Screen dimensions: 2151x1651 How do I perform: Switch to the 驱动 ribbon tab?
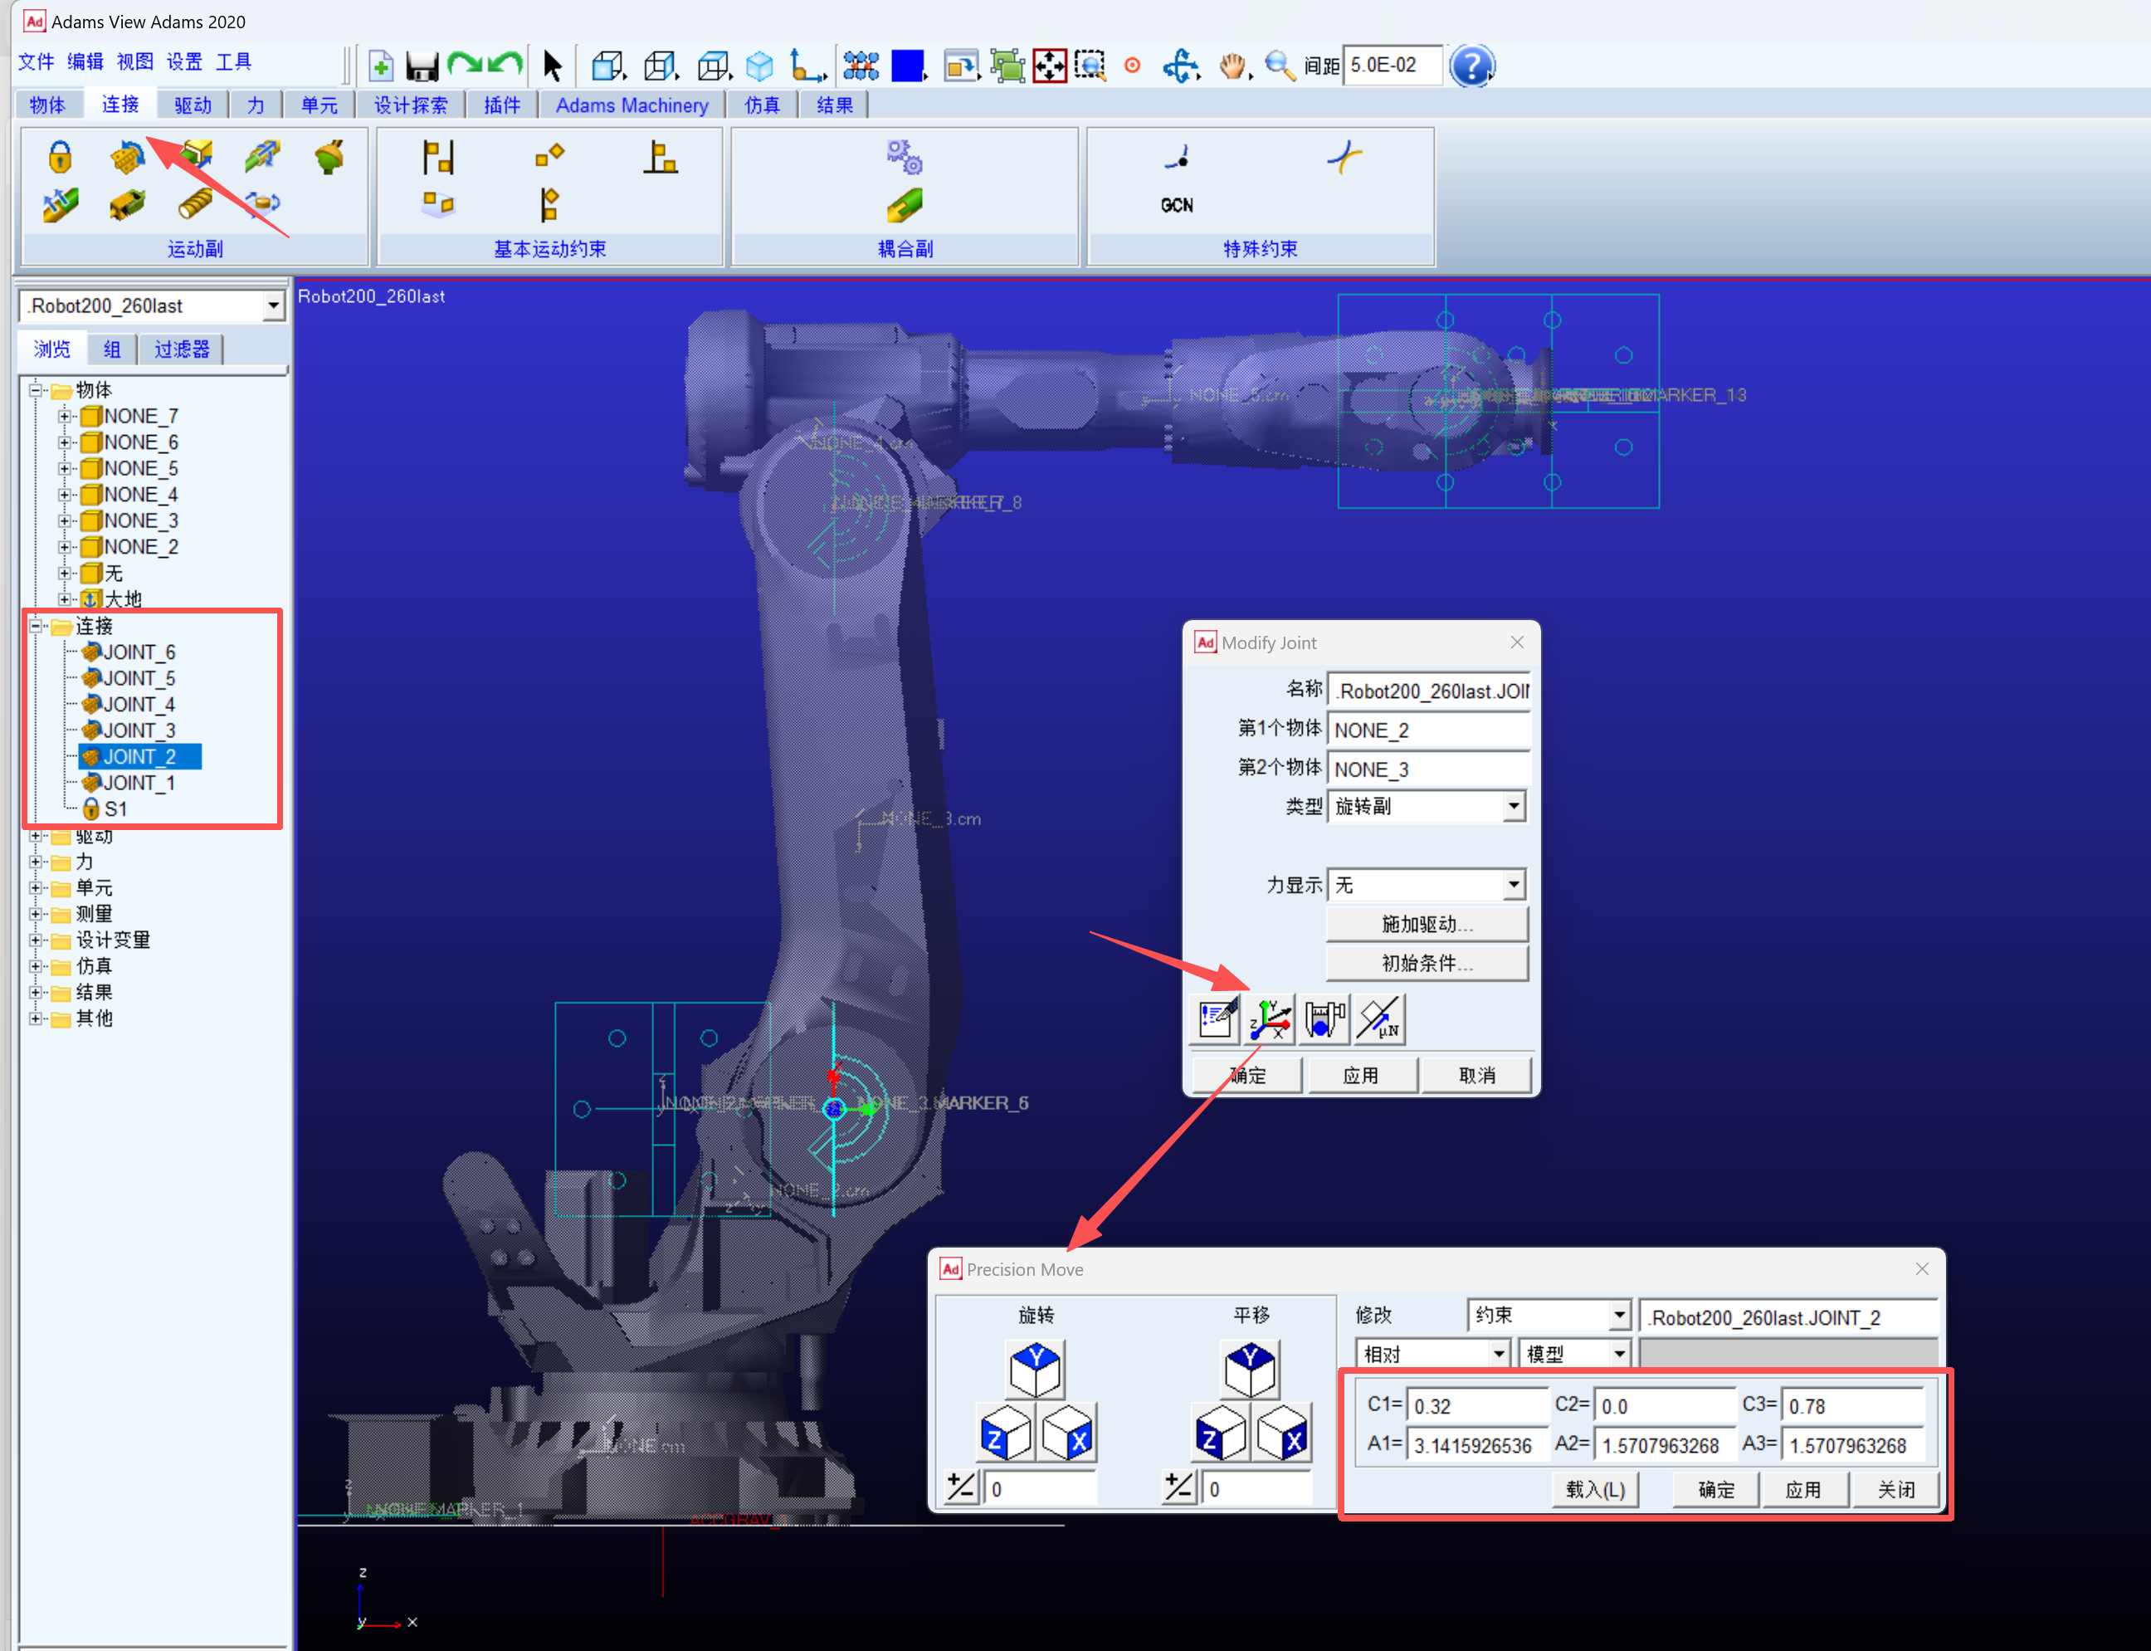click(x=193, y=105)
